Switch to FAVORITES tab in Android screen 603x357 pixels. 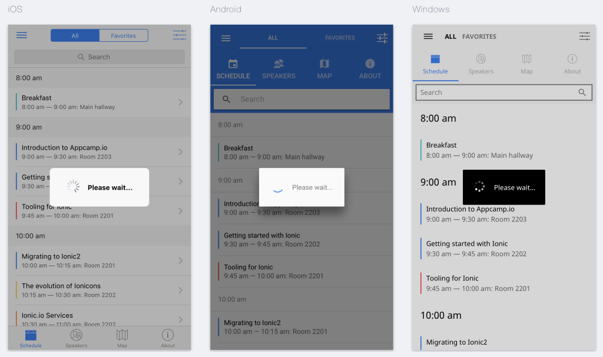pyautogui.click(x=340, y=38)
